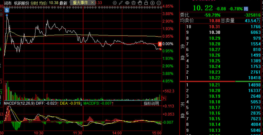Select the drawing pen tool icon
The width and height of the screenshot is (263, 135).
(121, 3)
